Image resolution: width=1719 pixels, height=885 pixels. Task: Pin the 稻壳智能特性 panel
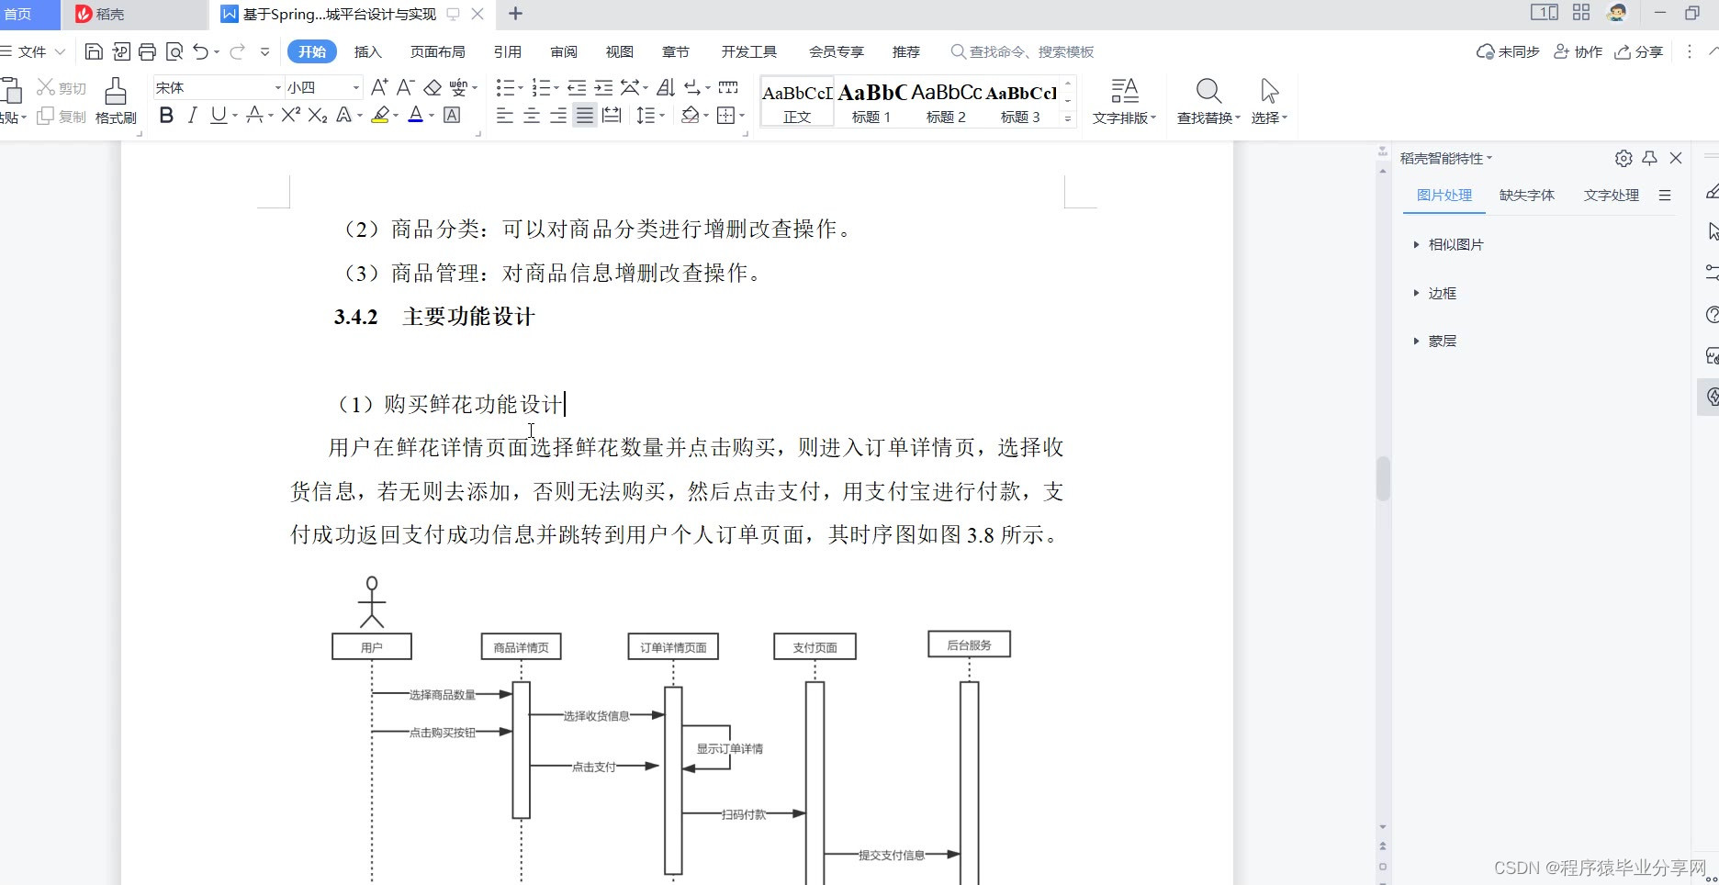[1649, 158]
